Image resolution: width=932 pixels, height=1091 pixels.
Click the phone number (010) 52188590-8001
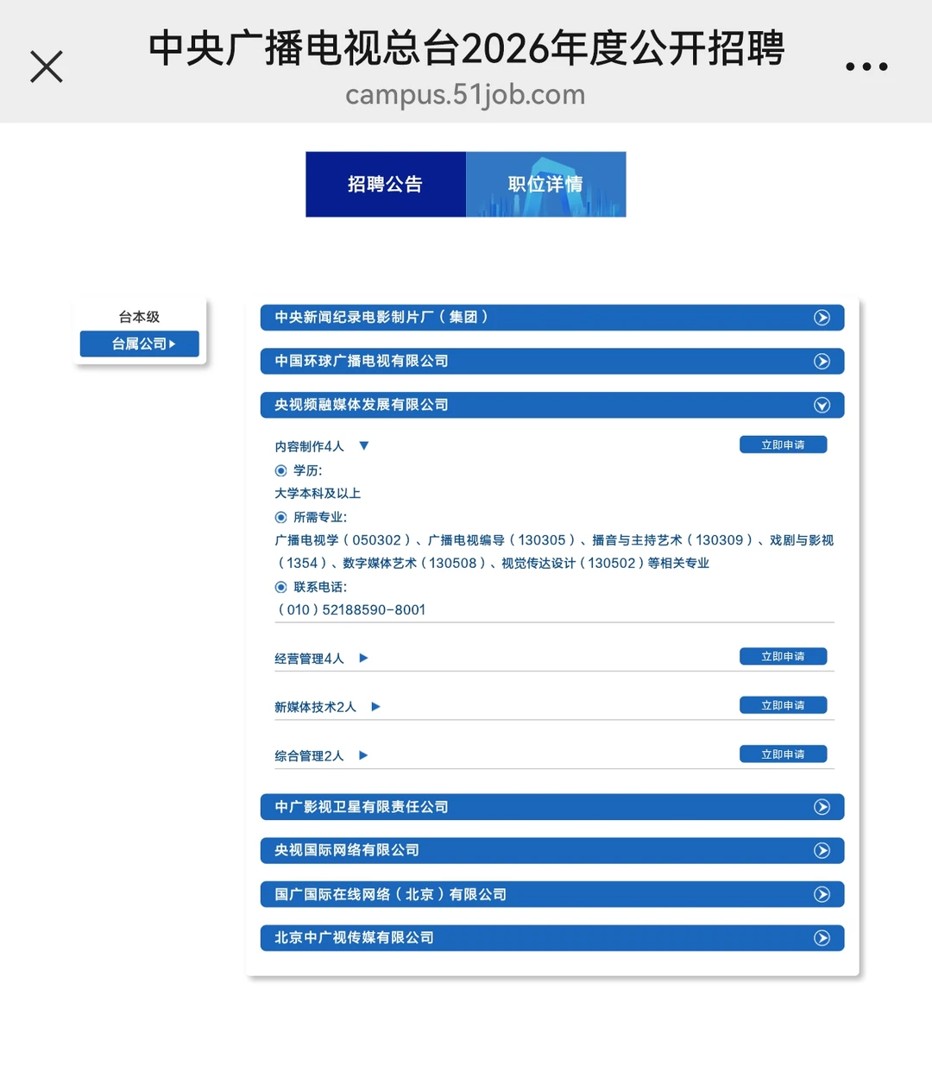350,609
